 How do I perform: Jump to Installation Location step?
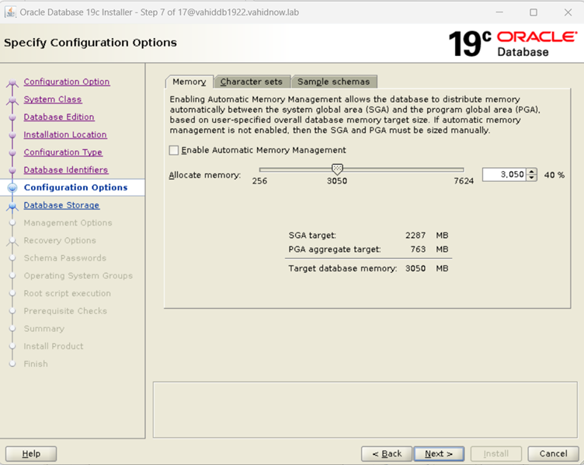[x=65, y=135]
